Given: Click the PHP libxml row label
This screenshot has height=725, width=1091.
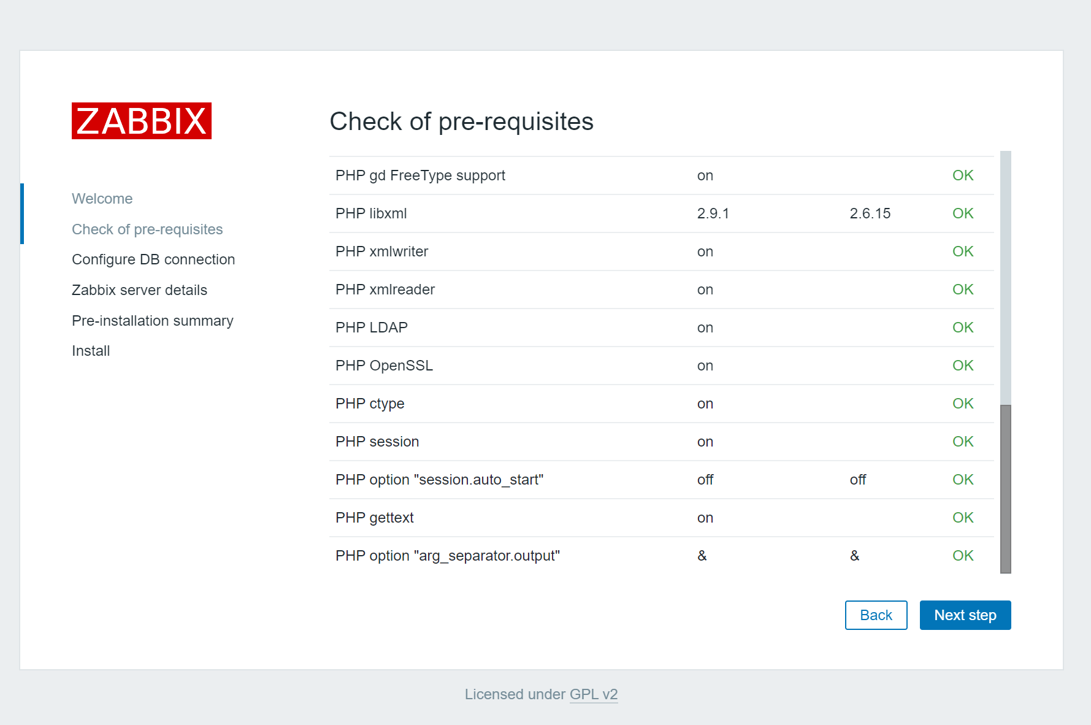Looking at the screenshot, I should tap(371, 213).
